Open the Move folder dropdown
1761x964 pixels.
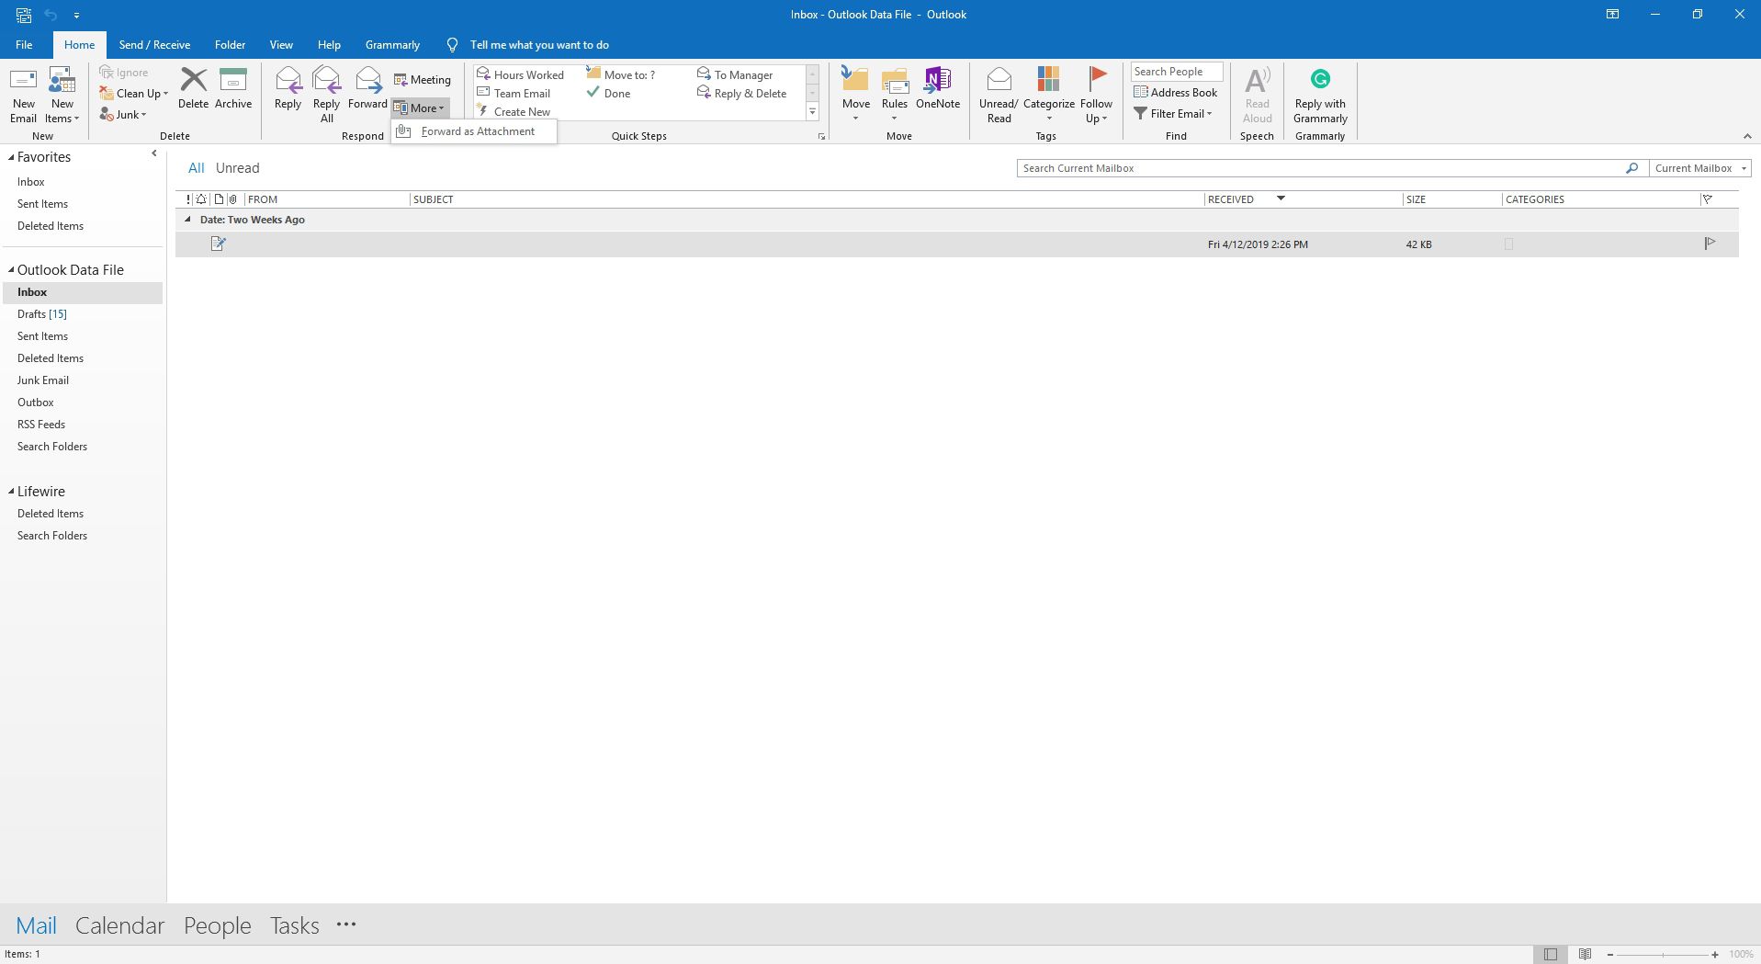855,95
